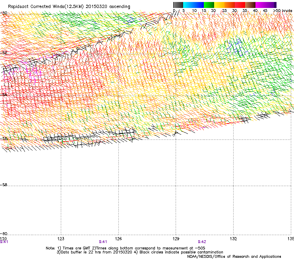The width and height of the screenshot is (294, 259).
Task: Click the longitude label '123'
Action: click(x=61, y=239)
